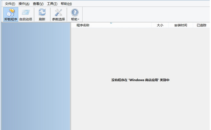Open the 查看(V) menu

pyautogui.click(x=38, y=4)
